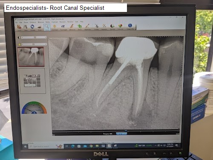Select the Zoom magnifier tool
This screenshot has height=160, width=213.
click(47, 27)
